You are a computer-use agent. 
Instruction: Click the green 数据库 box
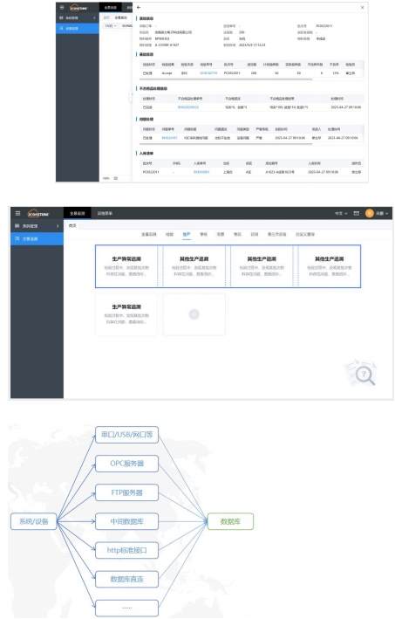(x=230, y=521)
